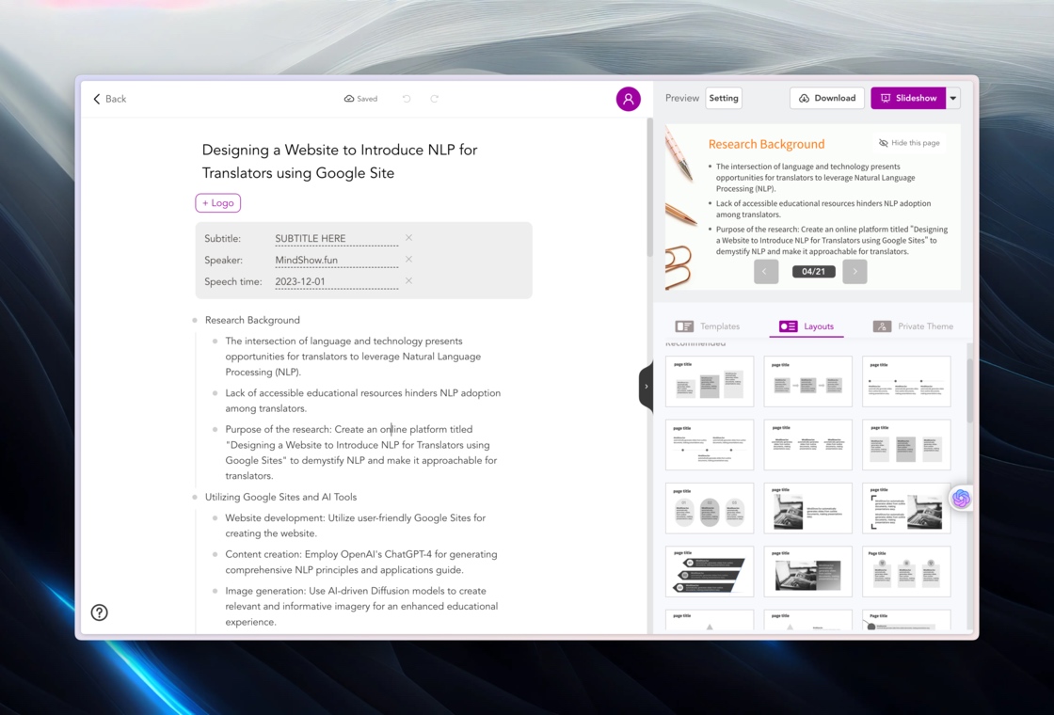This screenshot has height=715, width=1054.
Task: Click the redo arrow icon
Action: [434, 99]
